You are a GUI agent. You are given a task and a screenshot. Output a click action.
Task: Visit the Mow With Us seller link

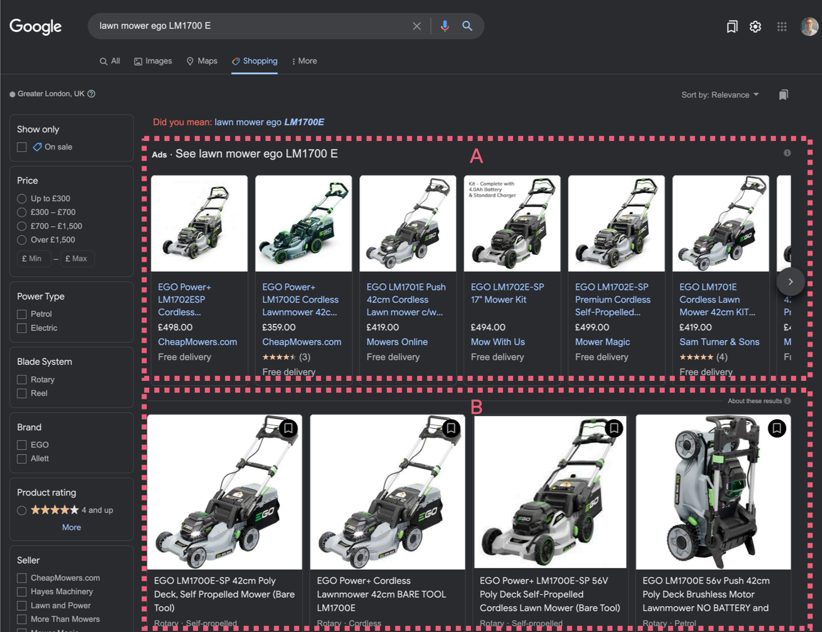pos(497,342)
